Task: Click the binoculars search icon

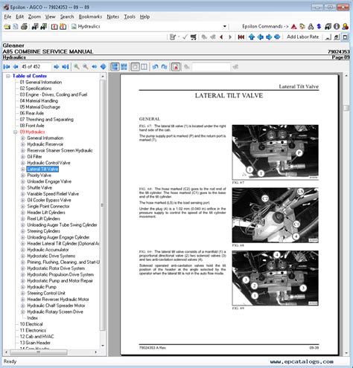Action: tap(311, 27)
